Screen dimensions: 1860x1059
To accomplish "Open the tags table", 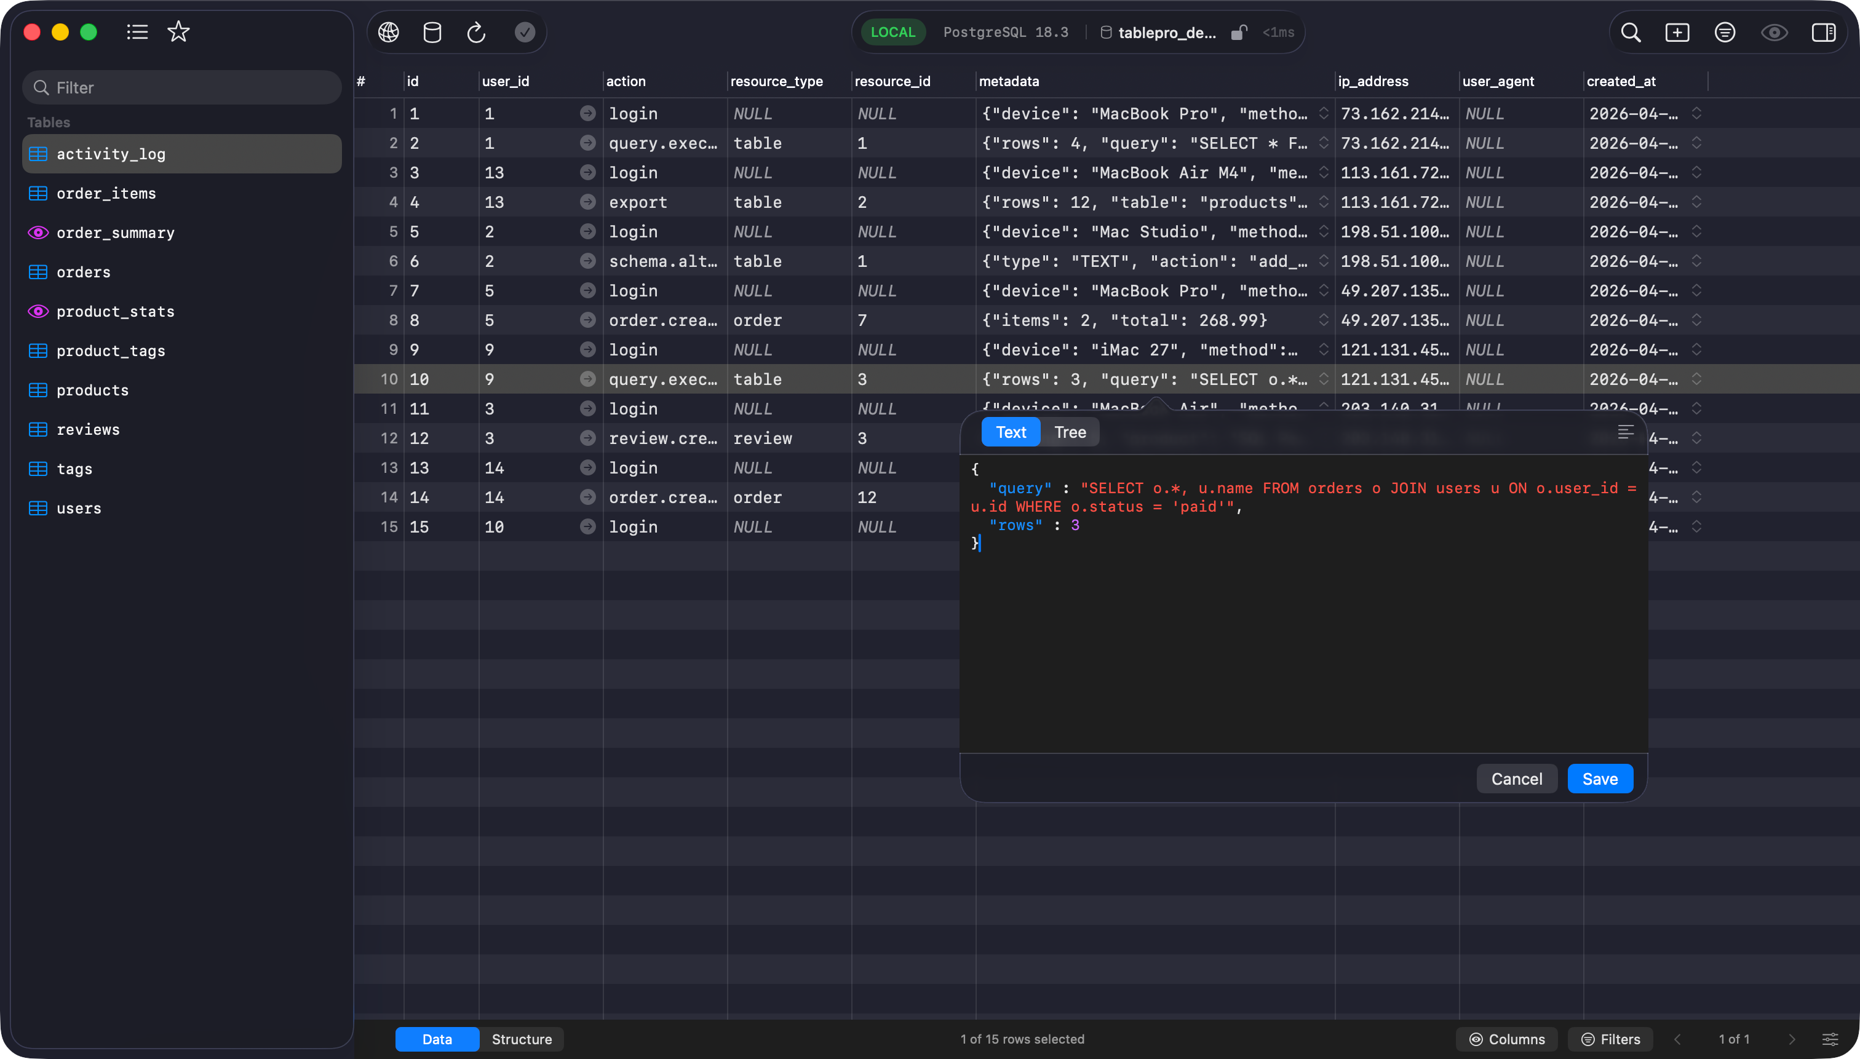I will click(182, 469).
